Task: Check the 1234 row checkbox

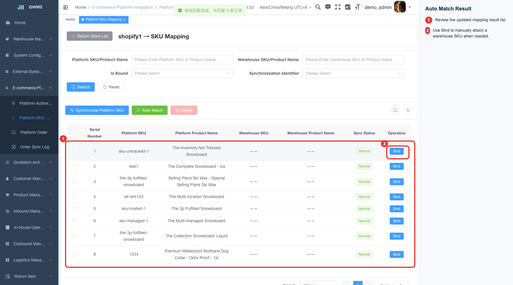Action: (75, 254)
